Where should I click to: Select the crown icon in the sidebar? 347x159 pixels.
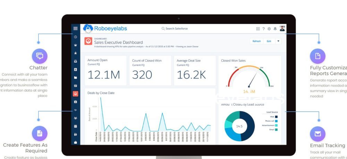[x=75, y=45]
